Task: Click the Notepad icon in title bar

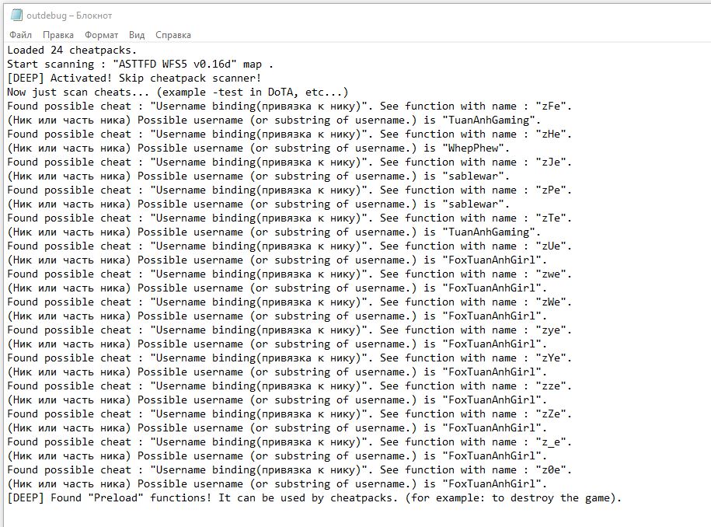Action: [16, 15]
